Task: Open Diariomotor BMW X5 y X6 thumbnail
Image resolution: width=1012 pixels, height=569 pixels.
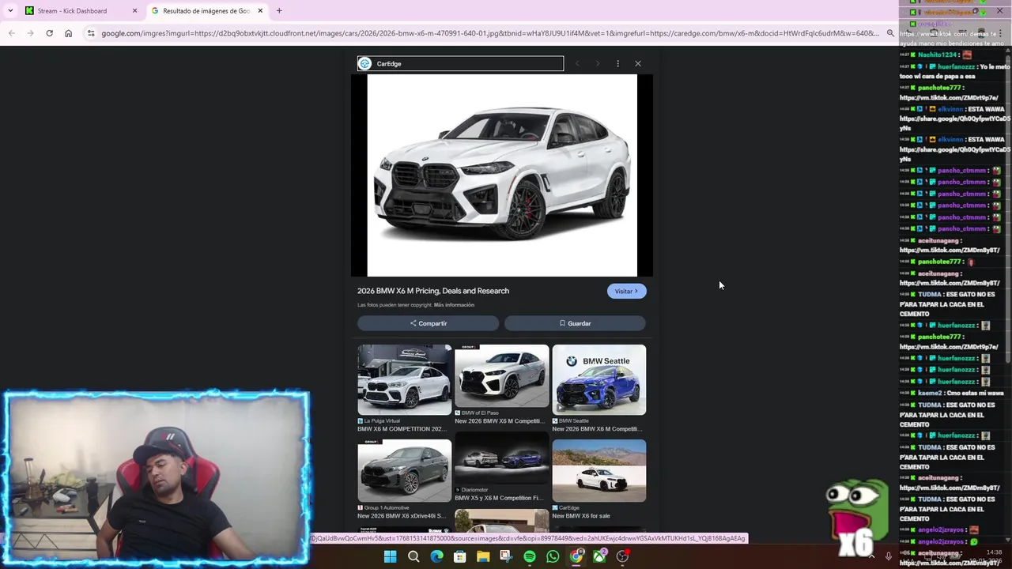Action: click(501, 458)
